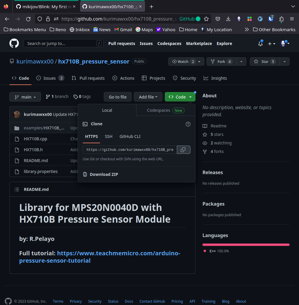Open the Insights tab
Viewport: 299px width, 305px height.
[215, 78]
